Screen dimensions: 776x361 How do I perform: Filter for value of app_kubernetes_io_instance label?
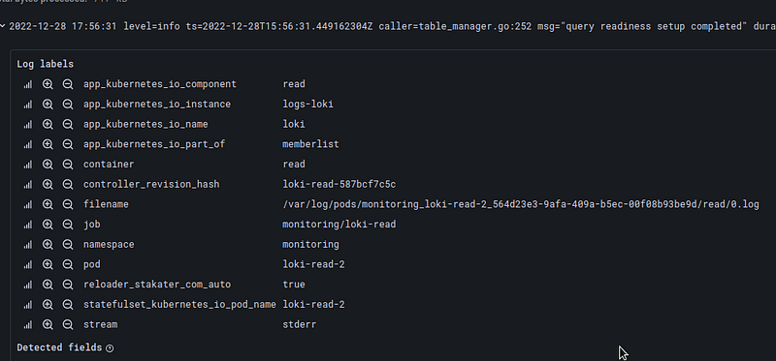(x=48, y=105)
